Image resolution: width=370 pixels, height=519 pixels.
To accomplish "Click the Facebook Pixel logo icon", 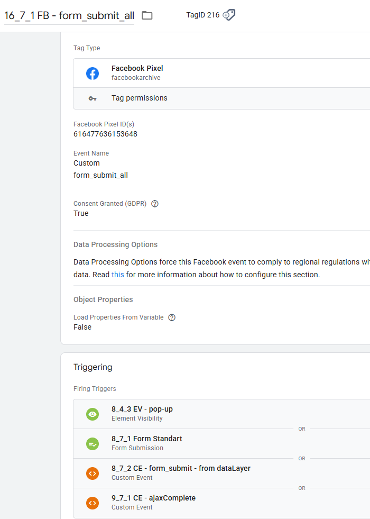I will 92,74.
